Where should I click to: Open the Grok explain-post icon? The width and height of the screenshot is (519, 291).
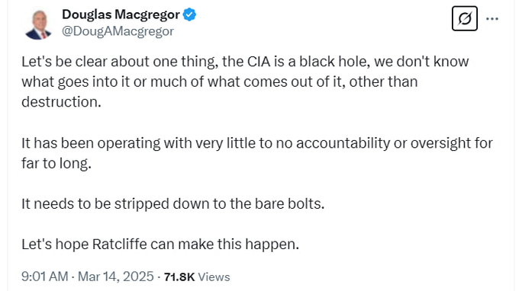point(464,18)
